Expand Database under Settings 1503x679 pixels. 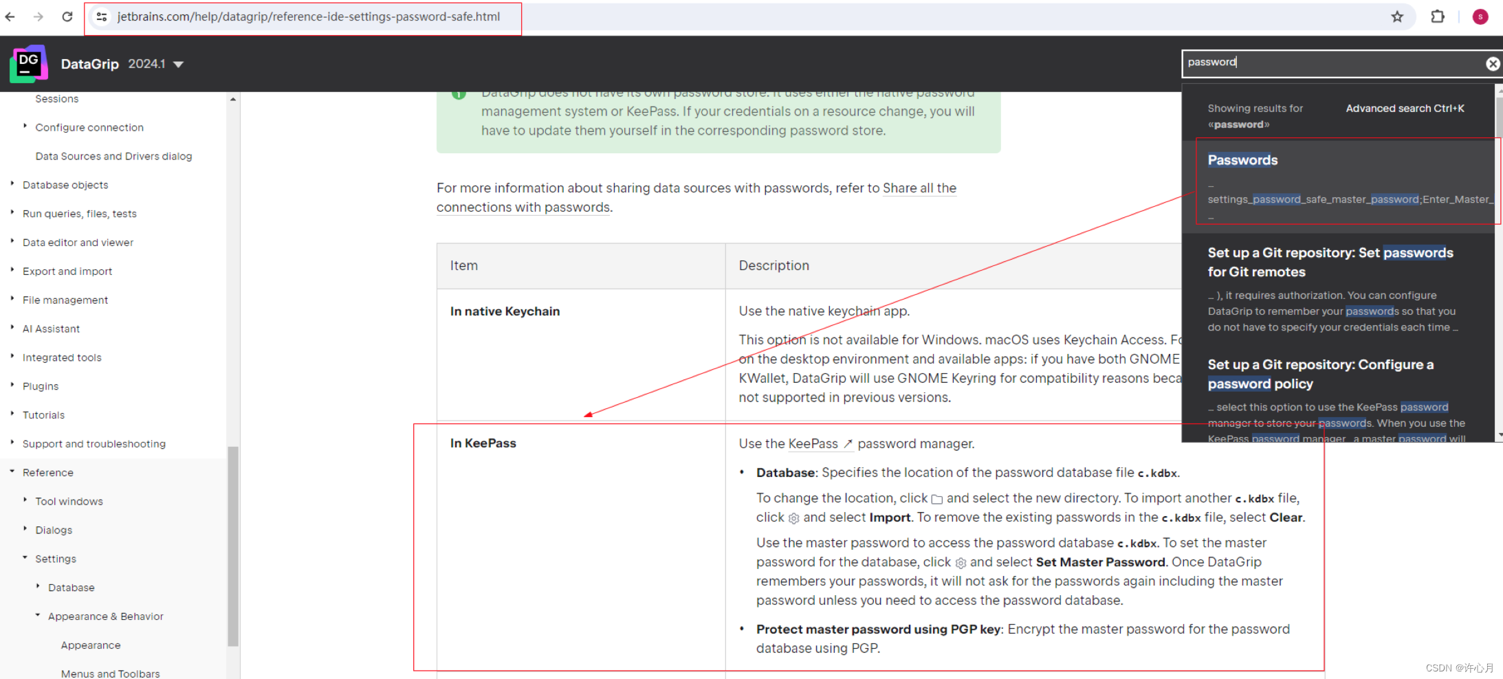72,588
